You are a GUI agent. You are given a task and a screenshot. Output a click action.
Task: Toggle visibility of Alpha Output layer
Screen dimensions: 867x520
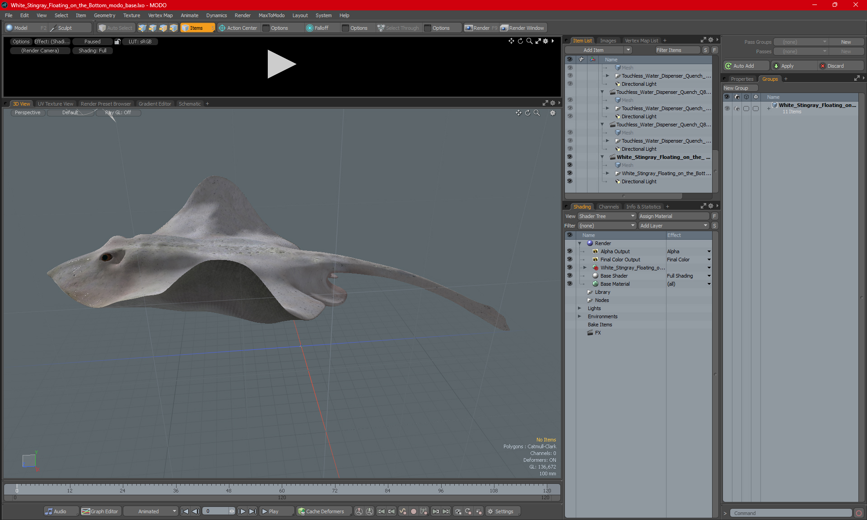point(569,251)
